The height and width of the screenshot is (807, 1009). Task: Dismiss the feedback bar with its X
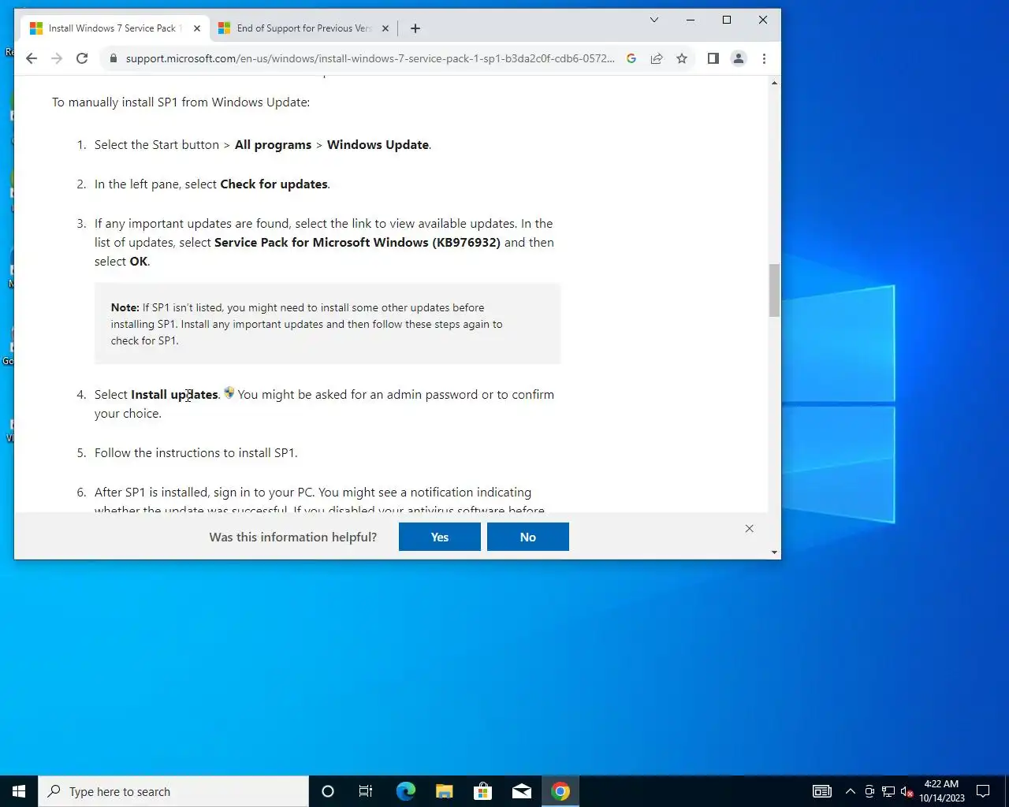(x=750, y=529)
